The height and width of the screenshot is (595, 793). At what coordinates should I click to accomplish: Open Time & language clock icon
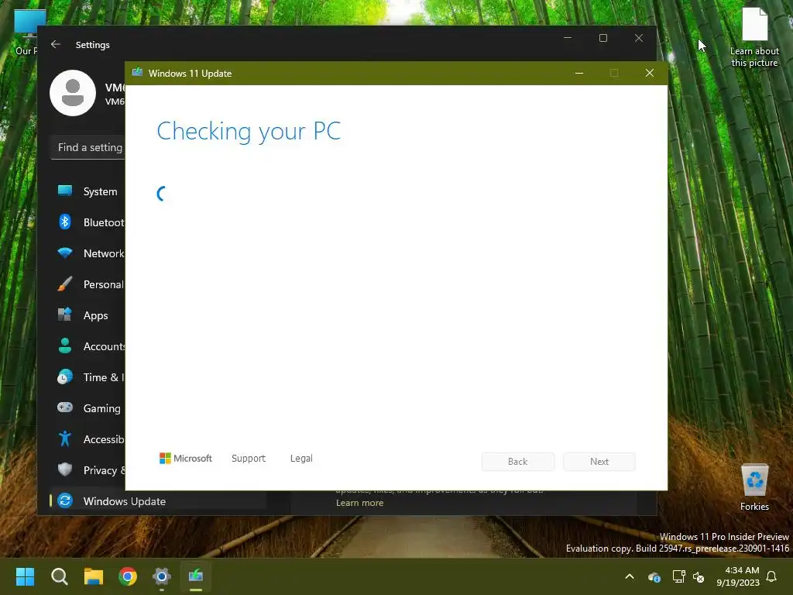pyautogui.click(x=65, y=377)
